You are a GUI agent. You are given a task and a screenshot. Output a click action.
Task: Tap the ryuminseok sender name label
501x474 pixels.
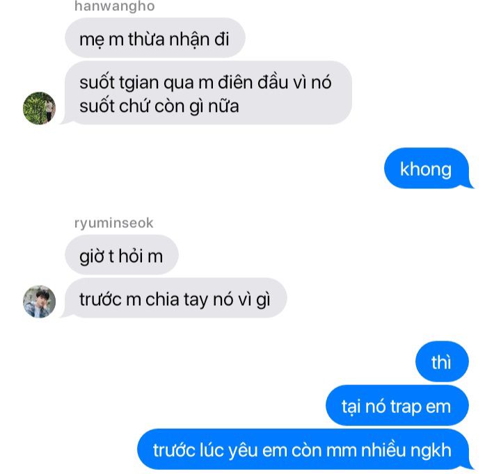point(113,223)
